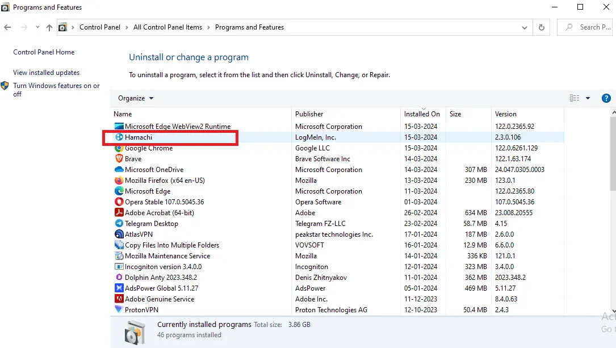Click the Google LLC publisher cell
616x348 pixels.
312,148
